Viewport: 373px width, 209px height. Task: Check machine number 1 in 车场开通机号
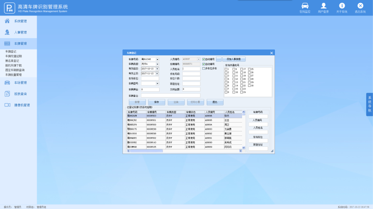pos(226,69)
